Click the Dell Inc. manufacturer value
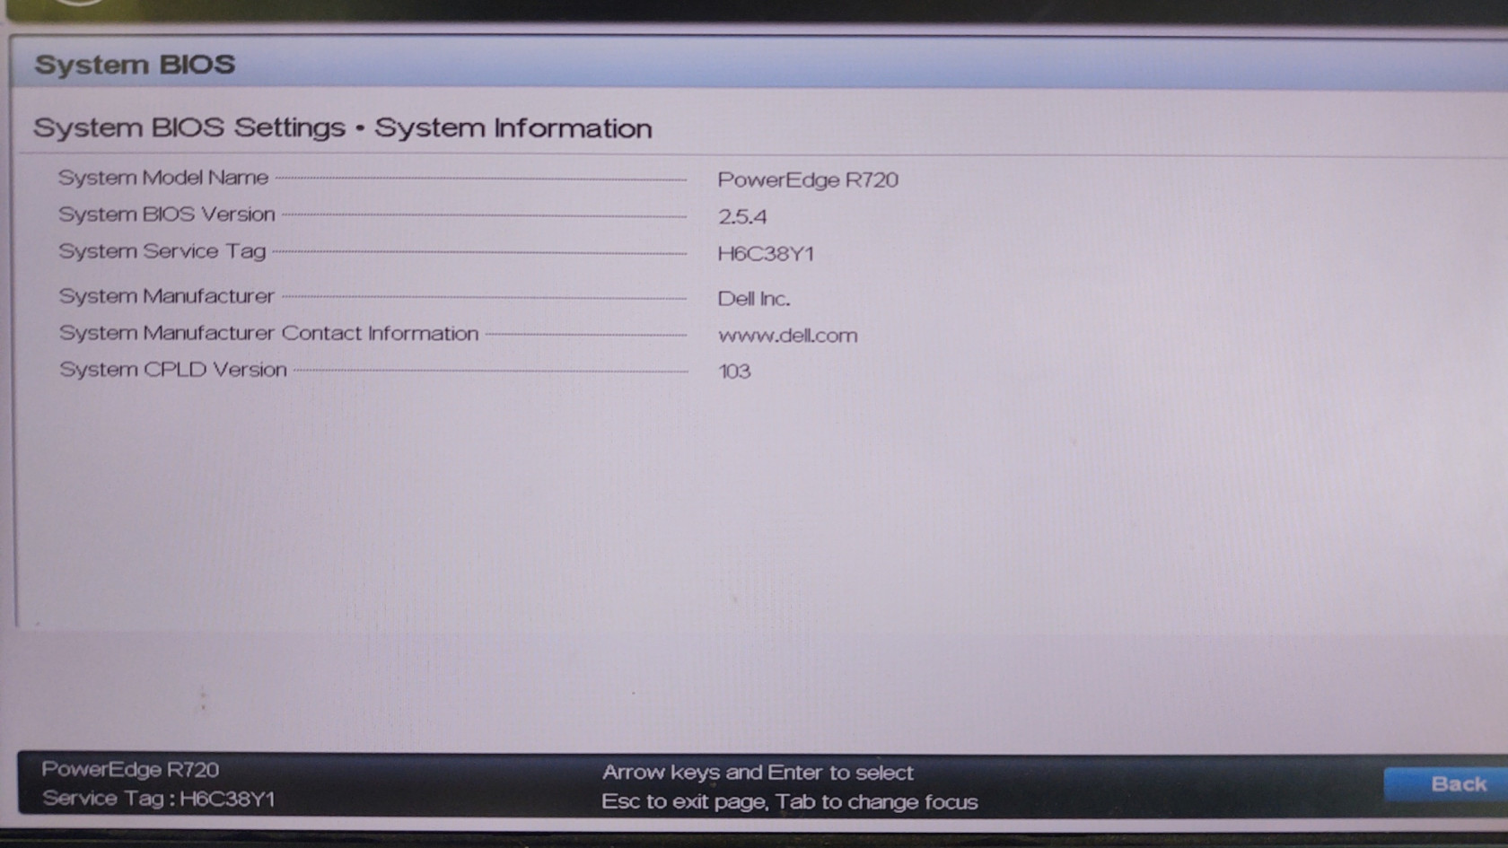 [x=753, y=299]
